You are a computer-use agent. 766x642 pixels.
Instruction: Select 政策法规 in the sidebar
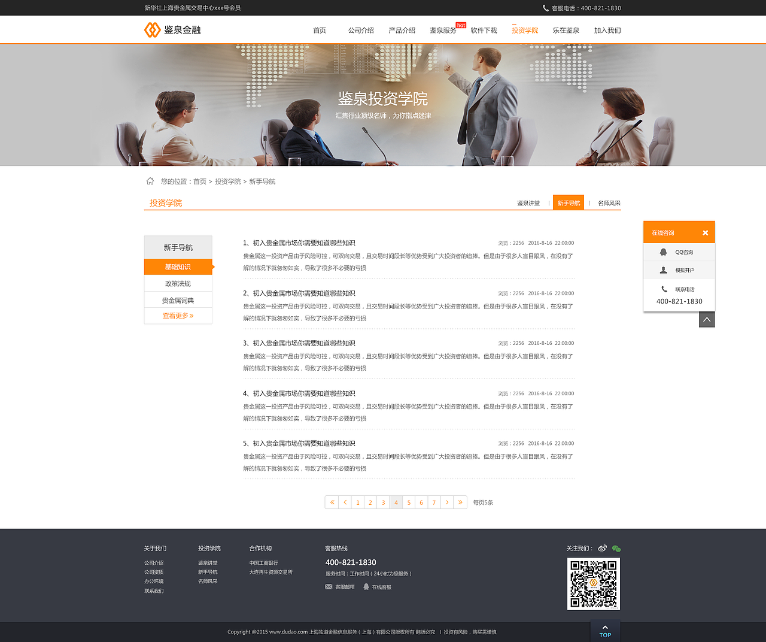178,283
